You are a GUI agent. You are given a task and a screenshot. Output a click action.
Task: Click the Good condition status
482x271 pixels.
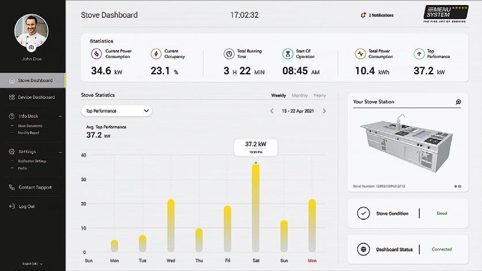coord(442,213)
